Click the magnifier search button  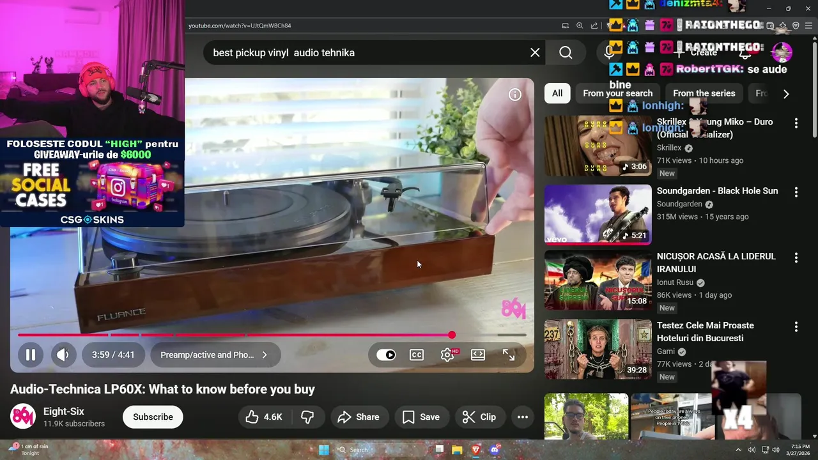point(566,52)
